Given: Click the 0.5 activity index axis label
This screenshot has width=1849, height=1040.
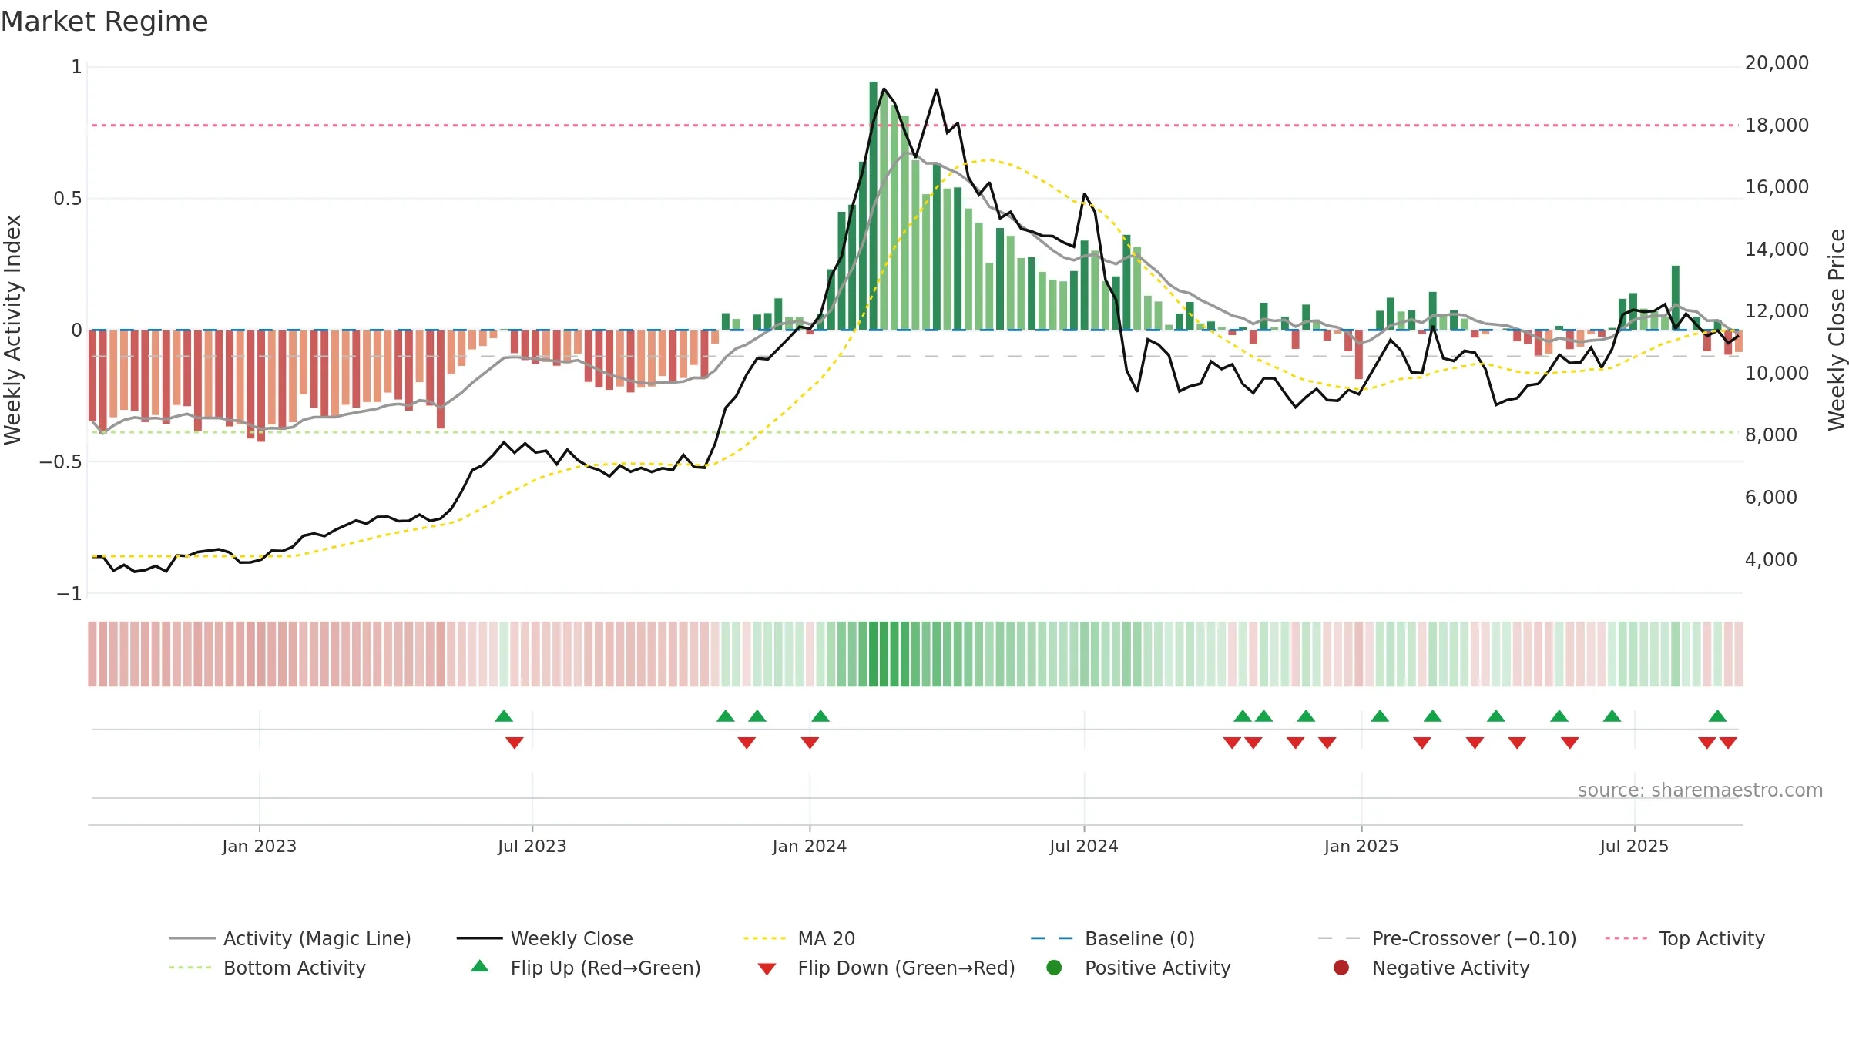Looking at the screenshot, I should [x=67, y=199].
